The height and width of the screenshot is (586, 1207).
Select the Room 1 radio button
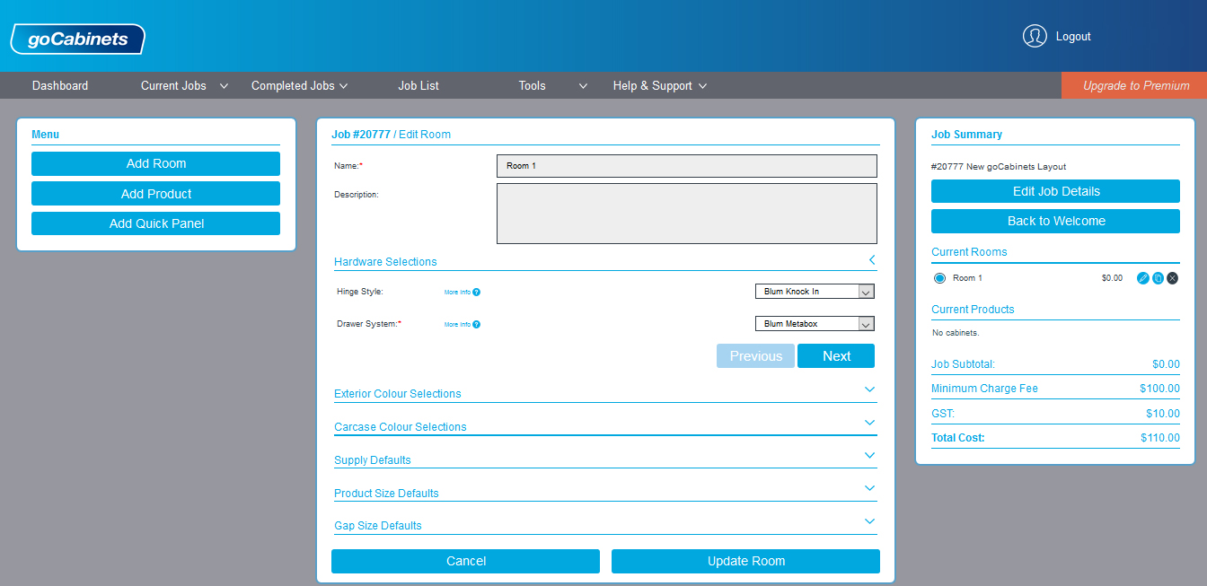[x=940, y=278]
